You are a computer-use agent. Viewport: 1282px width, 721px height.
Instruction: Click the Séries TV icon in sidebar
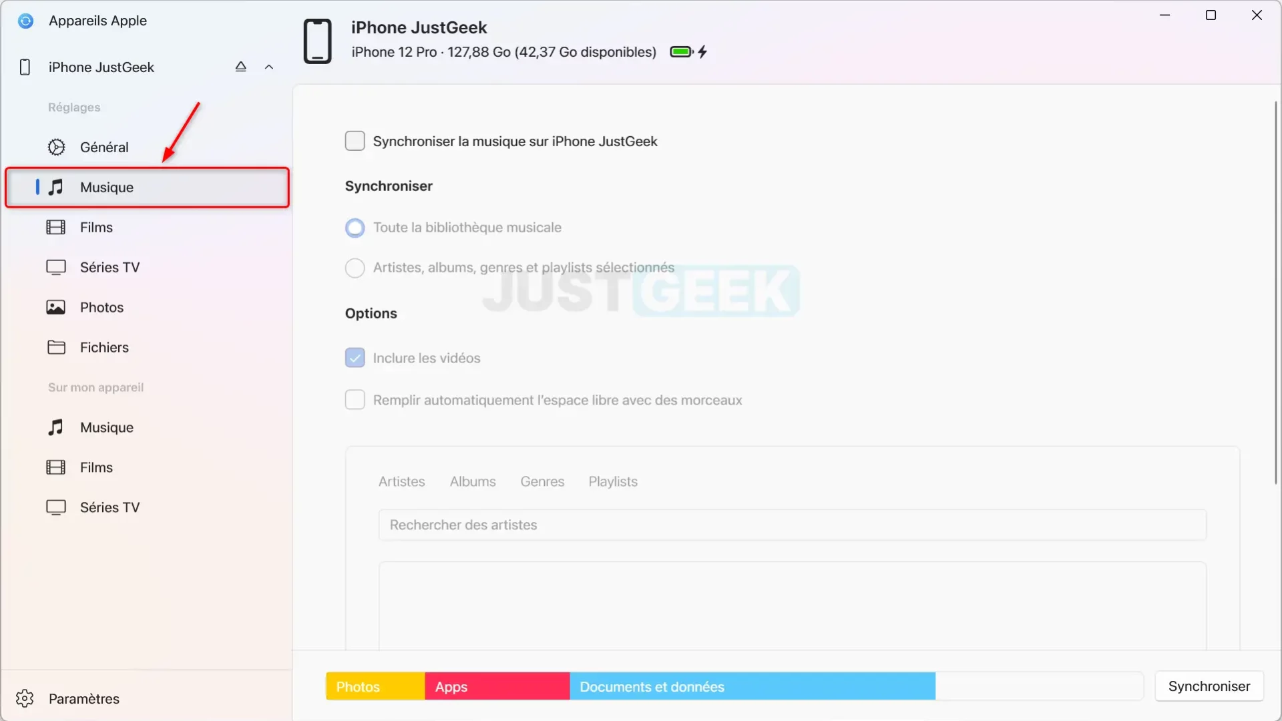click(55, 267)
